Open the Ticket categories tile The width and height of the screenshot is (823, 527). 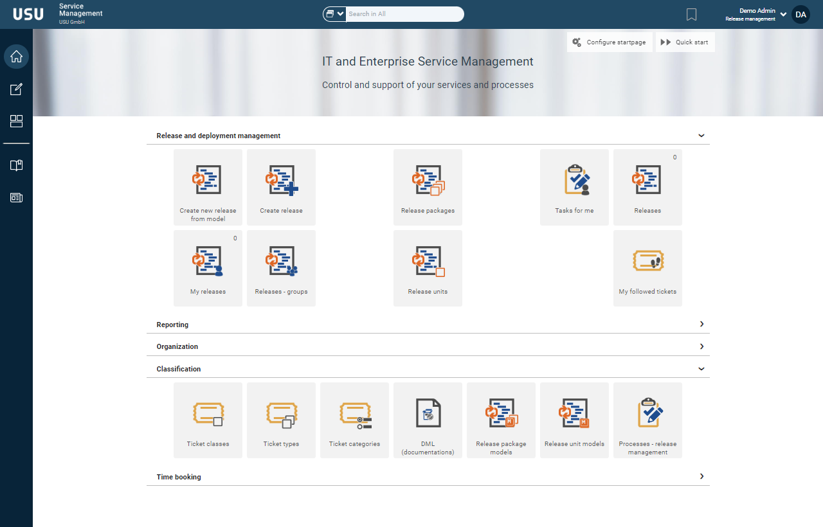pos(354,420)
